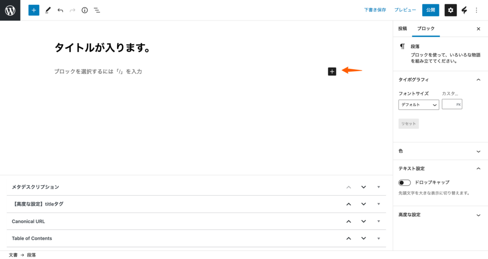Open the list view outline icon
Image resolution: width=488 pixels, height=259 pixels.
pos(97,10)
